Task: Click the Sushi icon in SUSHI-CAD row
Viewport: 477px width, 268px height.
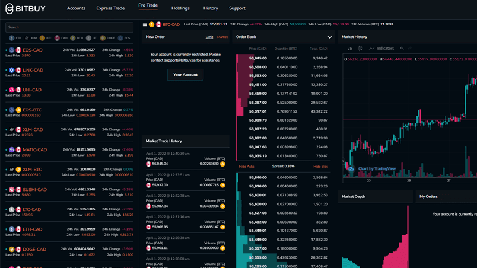Action: click(11, 189)
